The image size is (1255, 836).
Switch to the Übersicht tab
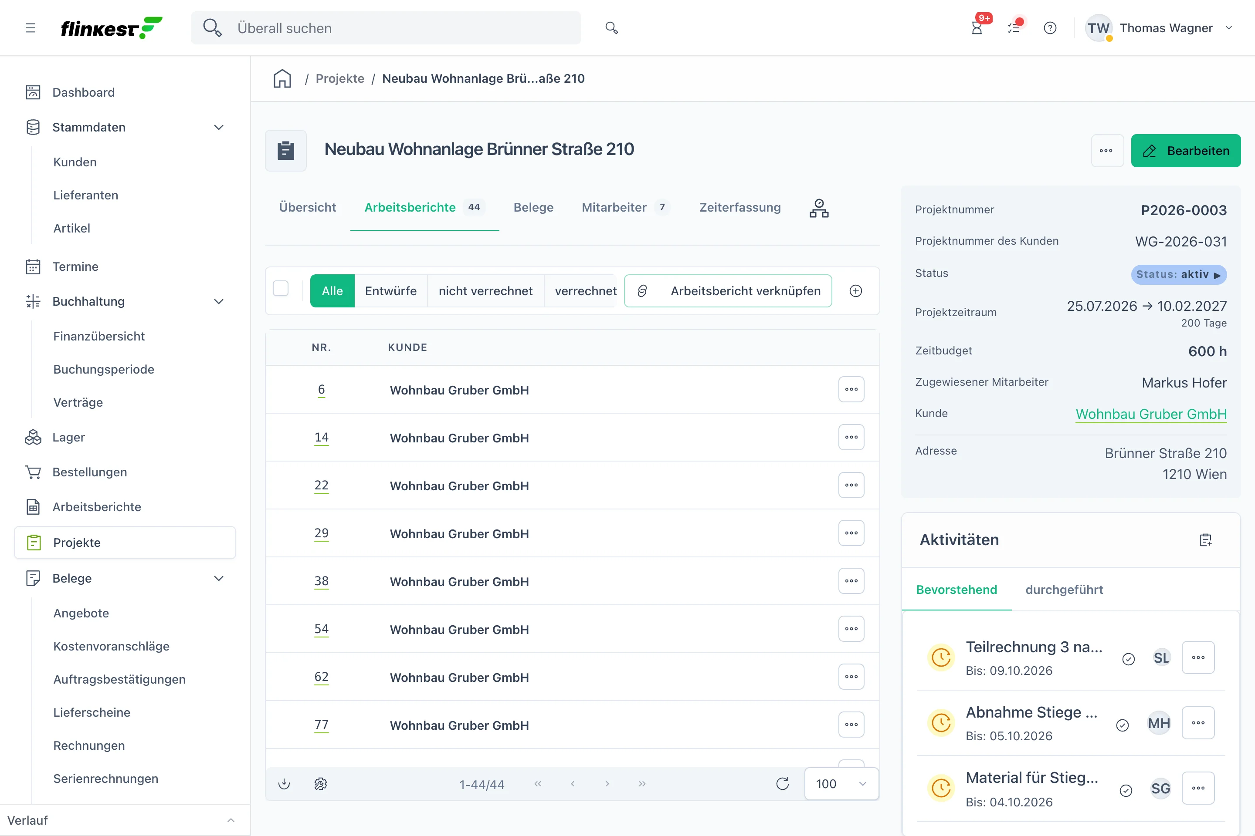pos(307,207)
